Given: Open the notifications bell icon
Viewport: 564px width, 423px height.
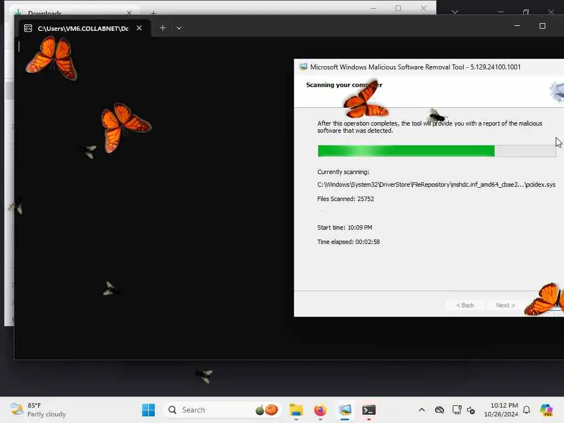Looking at the screenshot, I should point(527,410).
